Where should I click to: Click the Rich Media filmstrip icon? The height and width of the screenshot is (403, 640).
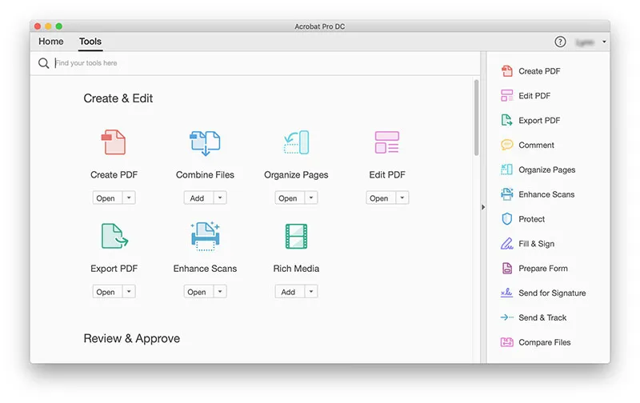pyautogui.click(x=296, y=236)
